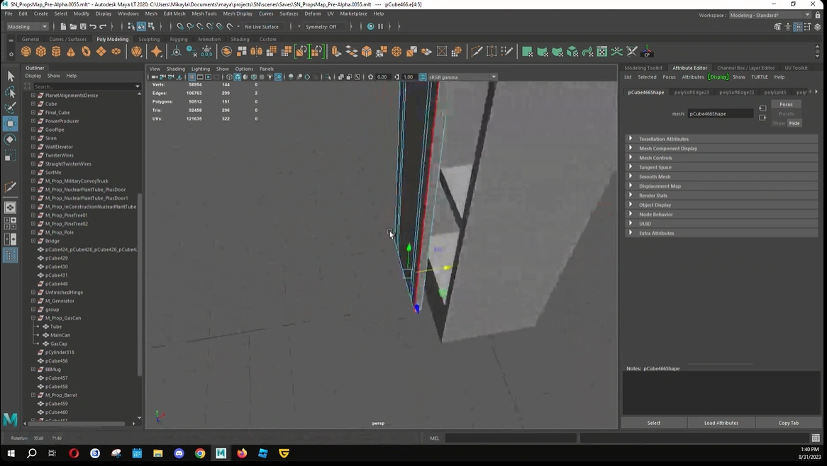This screenshot has width=827, height=466.
Task: Click the Undo arrow icon
Action: (93, 27)
